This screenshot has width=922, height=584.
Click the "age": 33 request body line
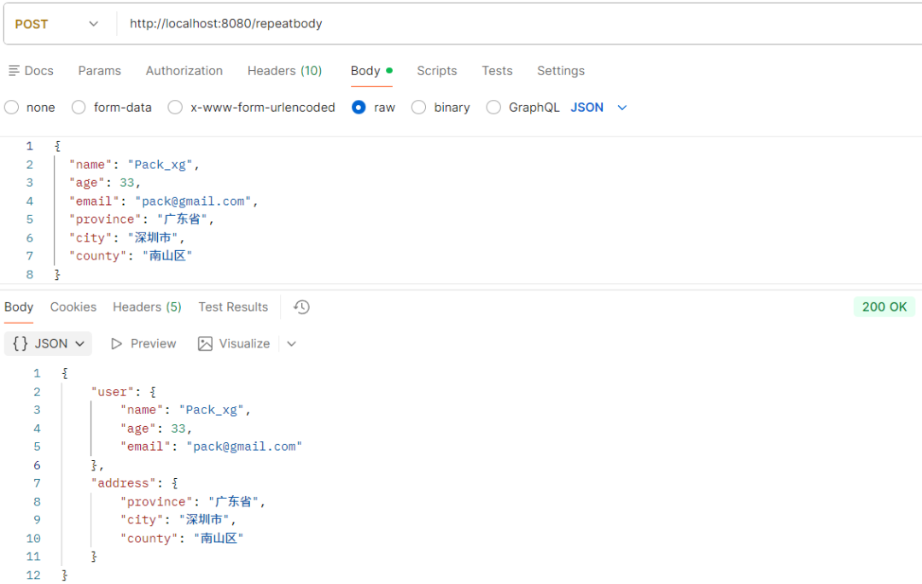point(105,183)
